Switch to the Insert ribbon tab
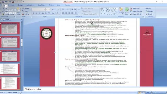 (13, 5)
